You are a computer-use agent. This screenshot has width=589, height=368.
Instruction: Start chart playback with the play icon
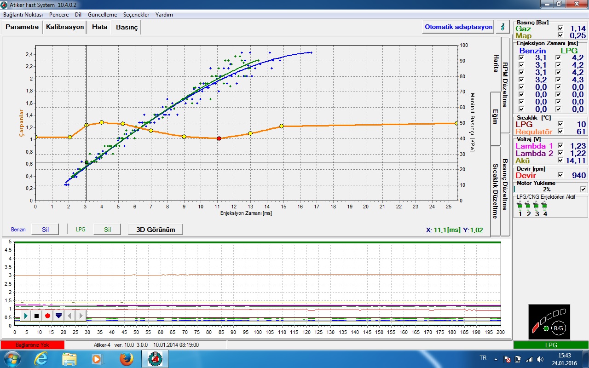click(x=26, y=316)
